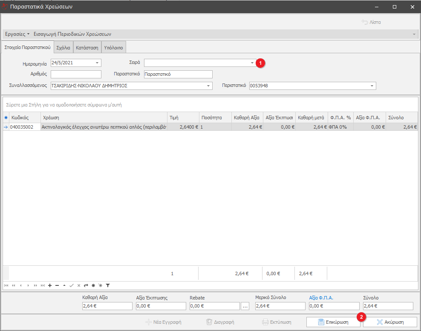Click the Ακύρωση button
The image size is (421, 331).
pos(390,322)
